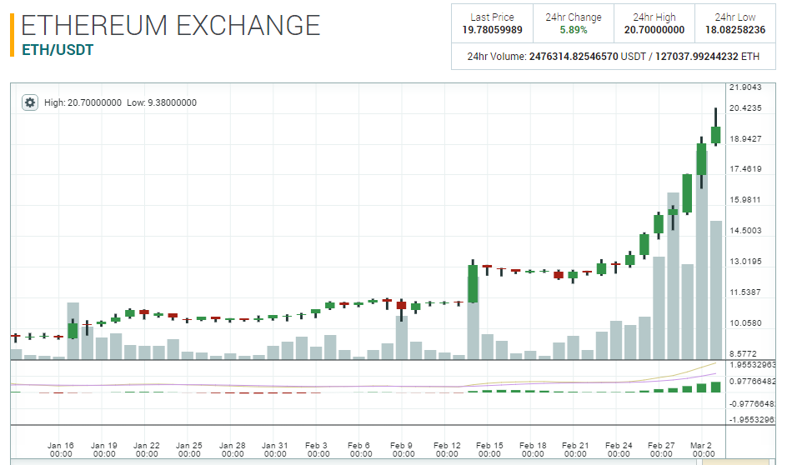Click price axis label 18.9427
Viewport: 792px width, 465px height.
[x=745, y=139]
